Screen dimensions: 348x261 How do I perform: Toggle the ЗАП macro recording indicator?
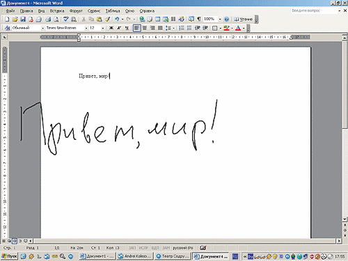pyautogui.click(x=132, y=248)
